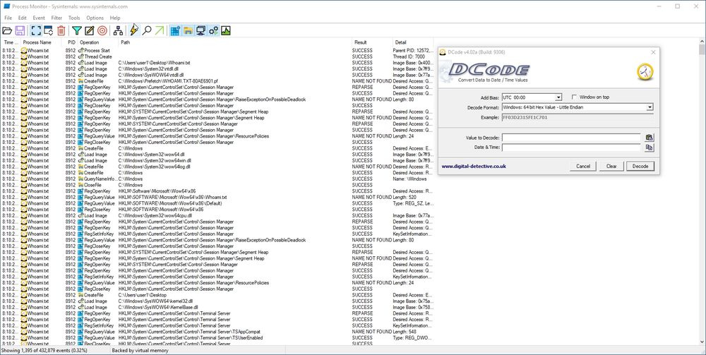Click the Include process target icon
Viewport: 706px width, 355px height.
pos(102,30)
